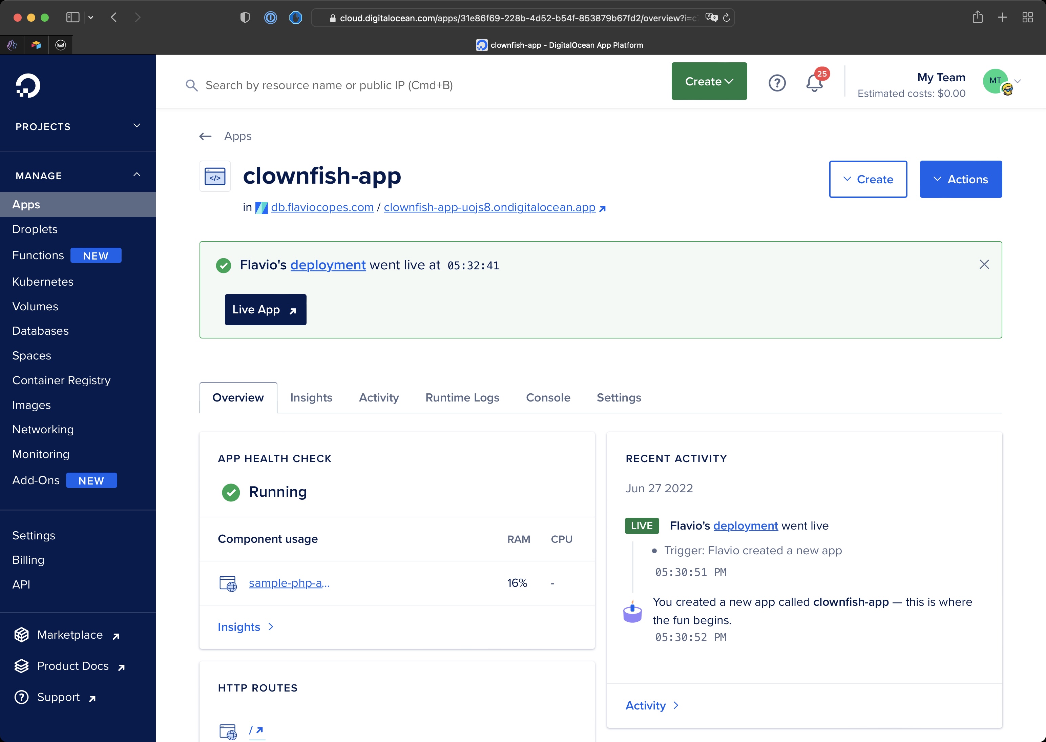Reload the page with the refresh icon
The height and width of the screenshot is (742, 1046).
point(727,18)
